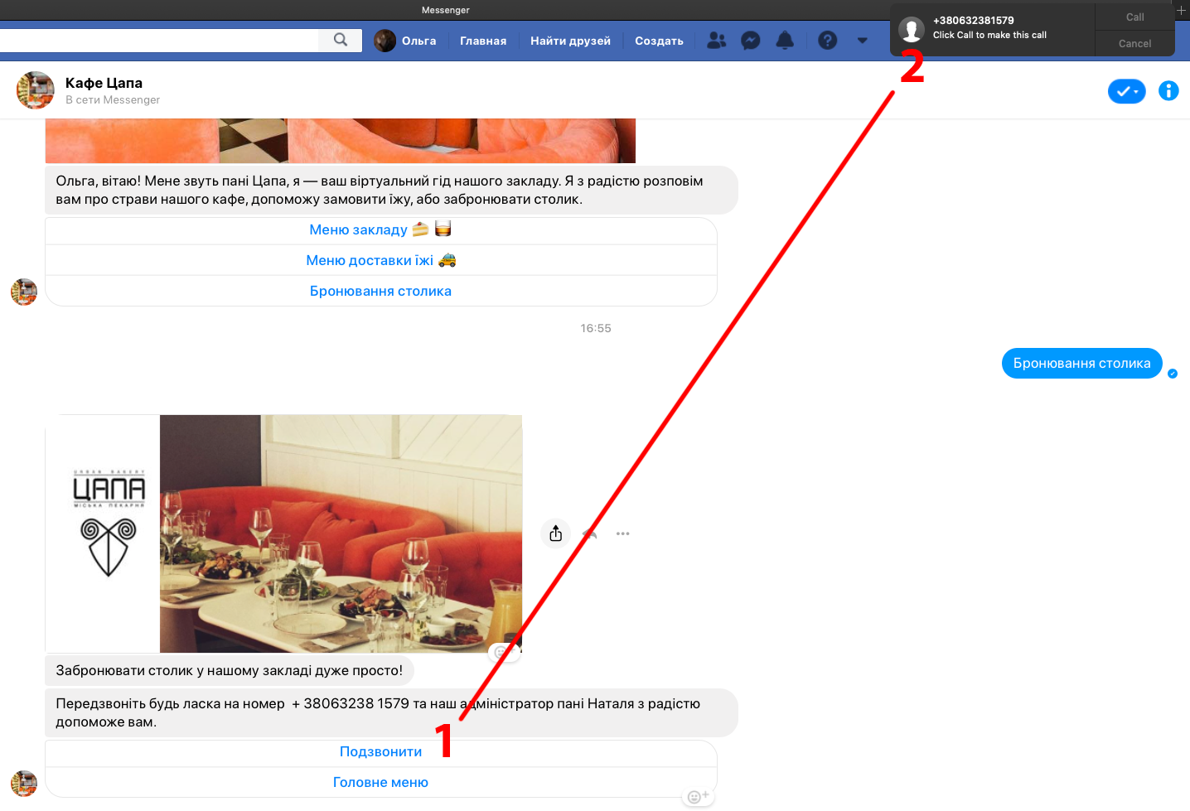1190x811 pixels.
Task: Click the Передзвоніть будь ласка message
Action: click(391, 712)
